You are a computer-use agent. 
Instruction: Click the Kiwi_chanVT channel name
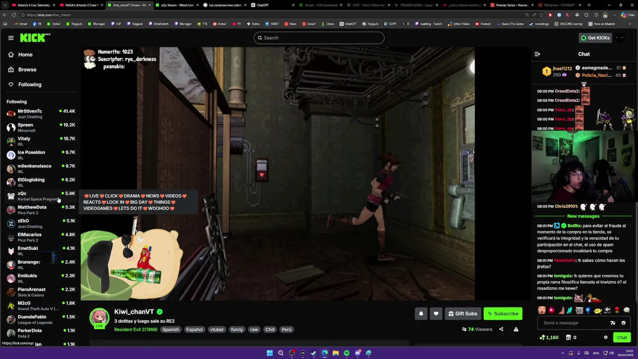[134, 312]
